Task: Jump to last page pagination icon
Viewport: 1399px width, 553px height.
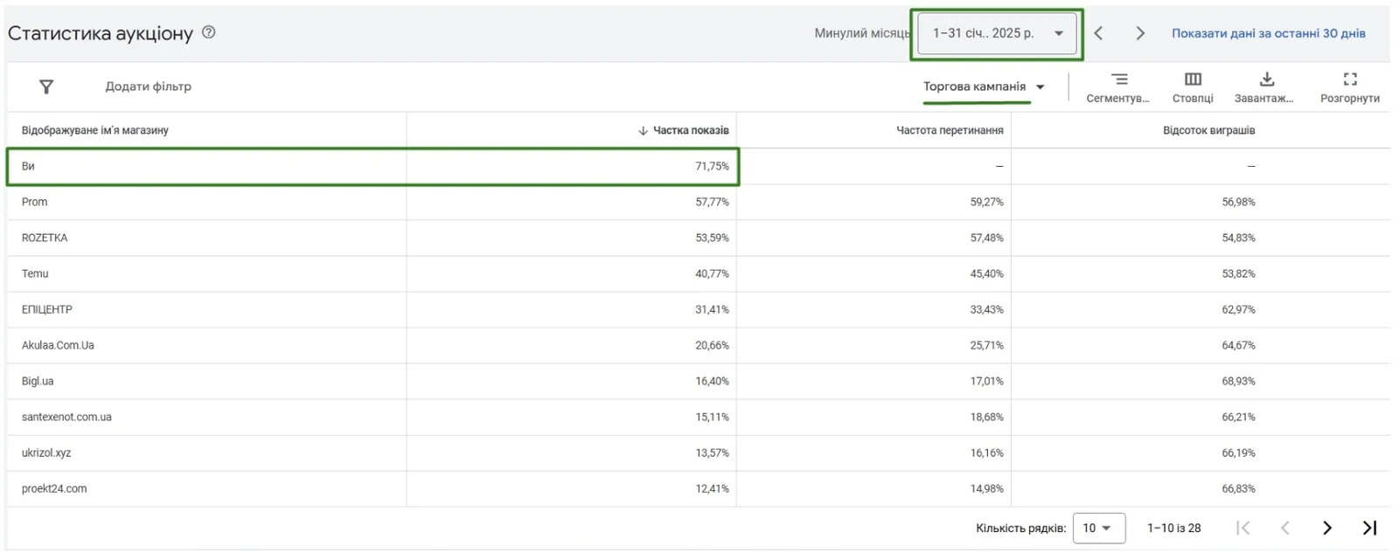Action: click(1370, 528)
